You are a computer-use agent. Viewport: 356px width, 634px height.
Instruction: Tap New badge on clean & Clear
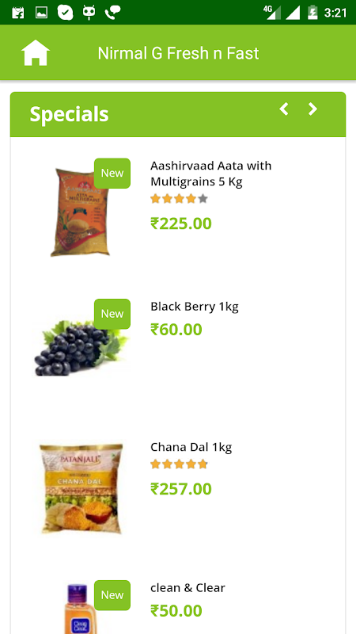(x=112, y=595)
